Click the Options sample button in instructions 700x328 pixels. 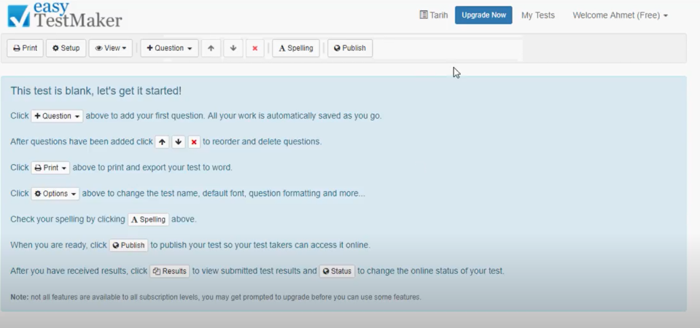55,194
